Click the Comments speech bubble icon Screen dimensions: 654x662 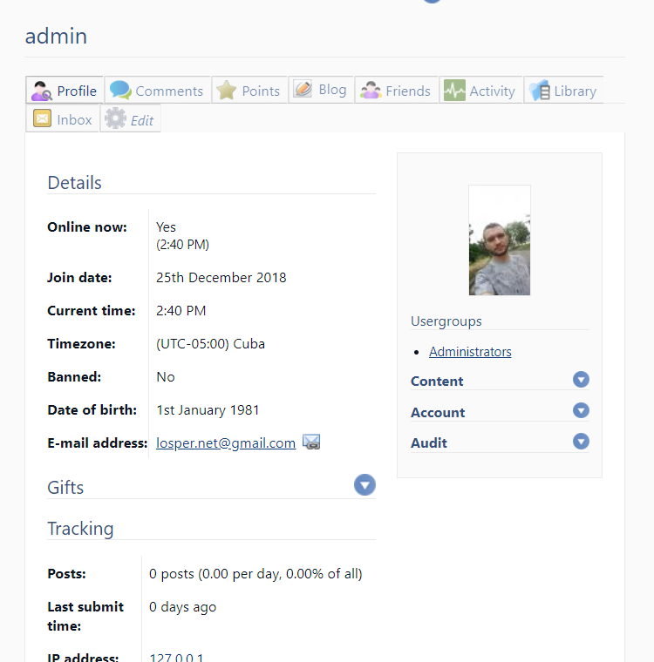click(x=120, y=91)
